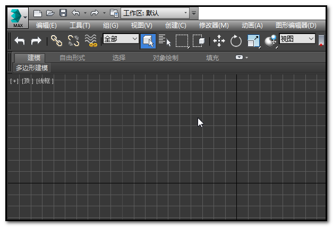Click the Save File floppy icon
This screenshot has width=333, height=227.
pos(63,13)
